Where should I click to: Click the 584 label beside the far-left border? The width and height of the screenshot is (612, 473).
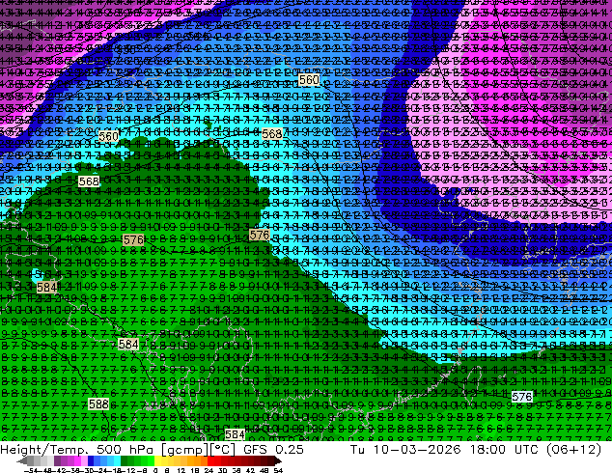[x=46, y=288]
